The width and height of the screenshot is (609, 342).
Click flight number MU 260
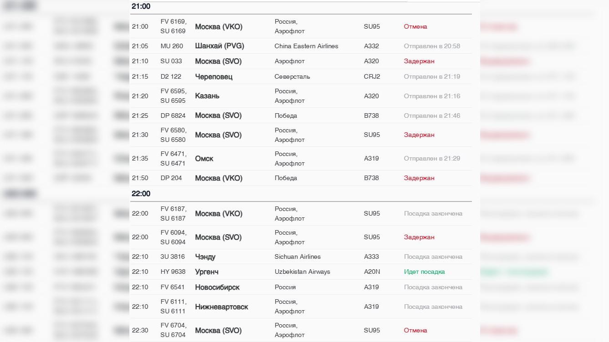tap(172, 46)
